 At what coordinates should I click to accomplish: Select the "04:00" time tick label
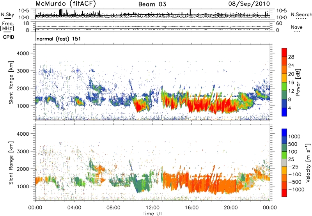click(x=74, y=208)
